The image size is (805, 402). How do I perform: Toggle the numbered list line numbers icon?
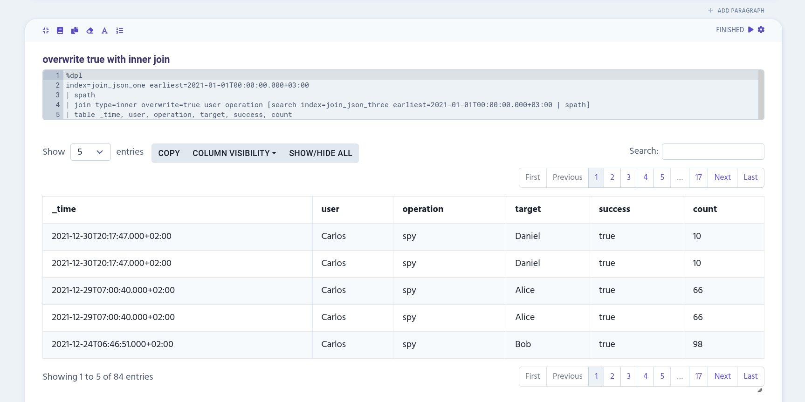pyautogui.click(x=120, y=30)
